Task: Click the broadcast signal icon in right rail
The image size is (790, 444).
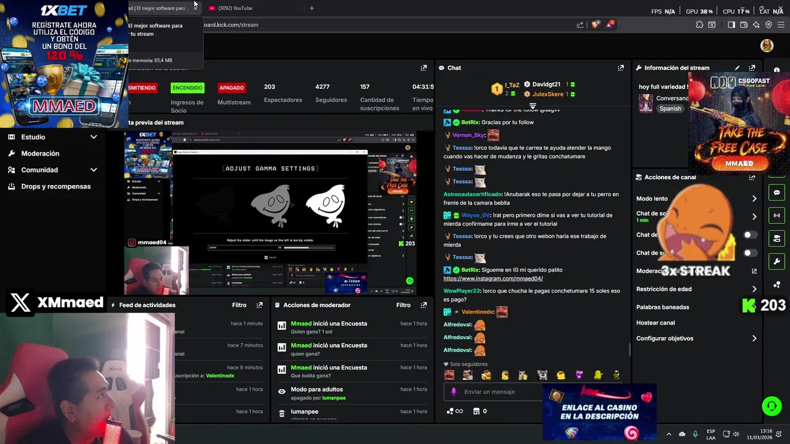Action: pyautogui.click(x=776, y=215)
